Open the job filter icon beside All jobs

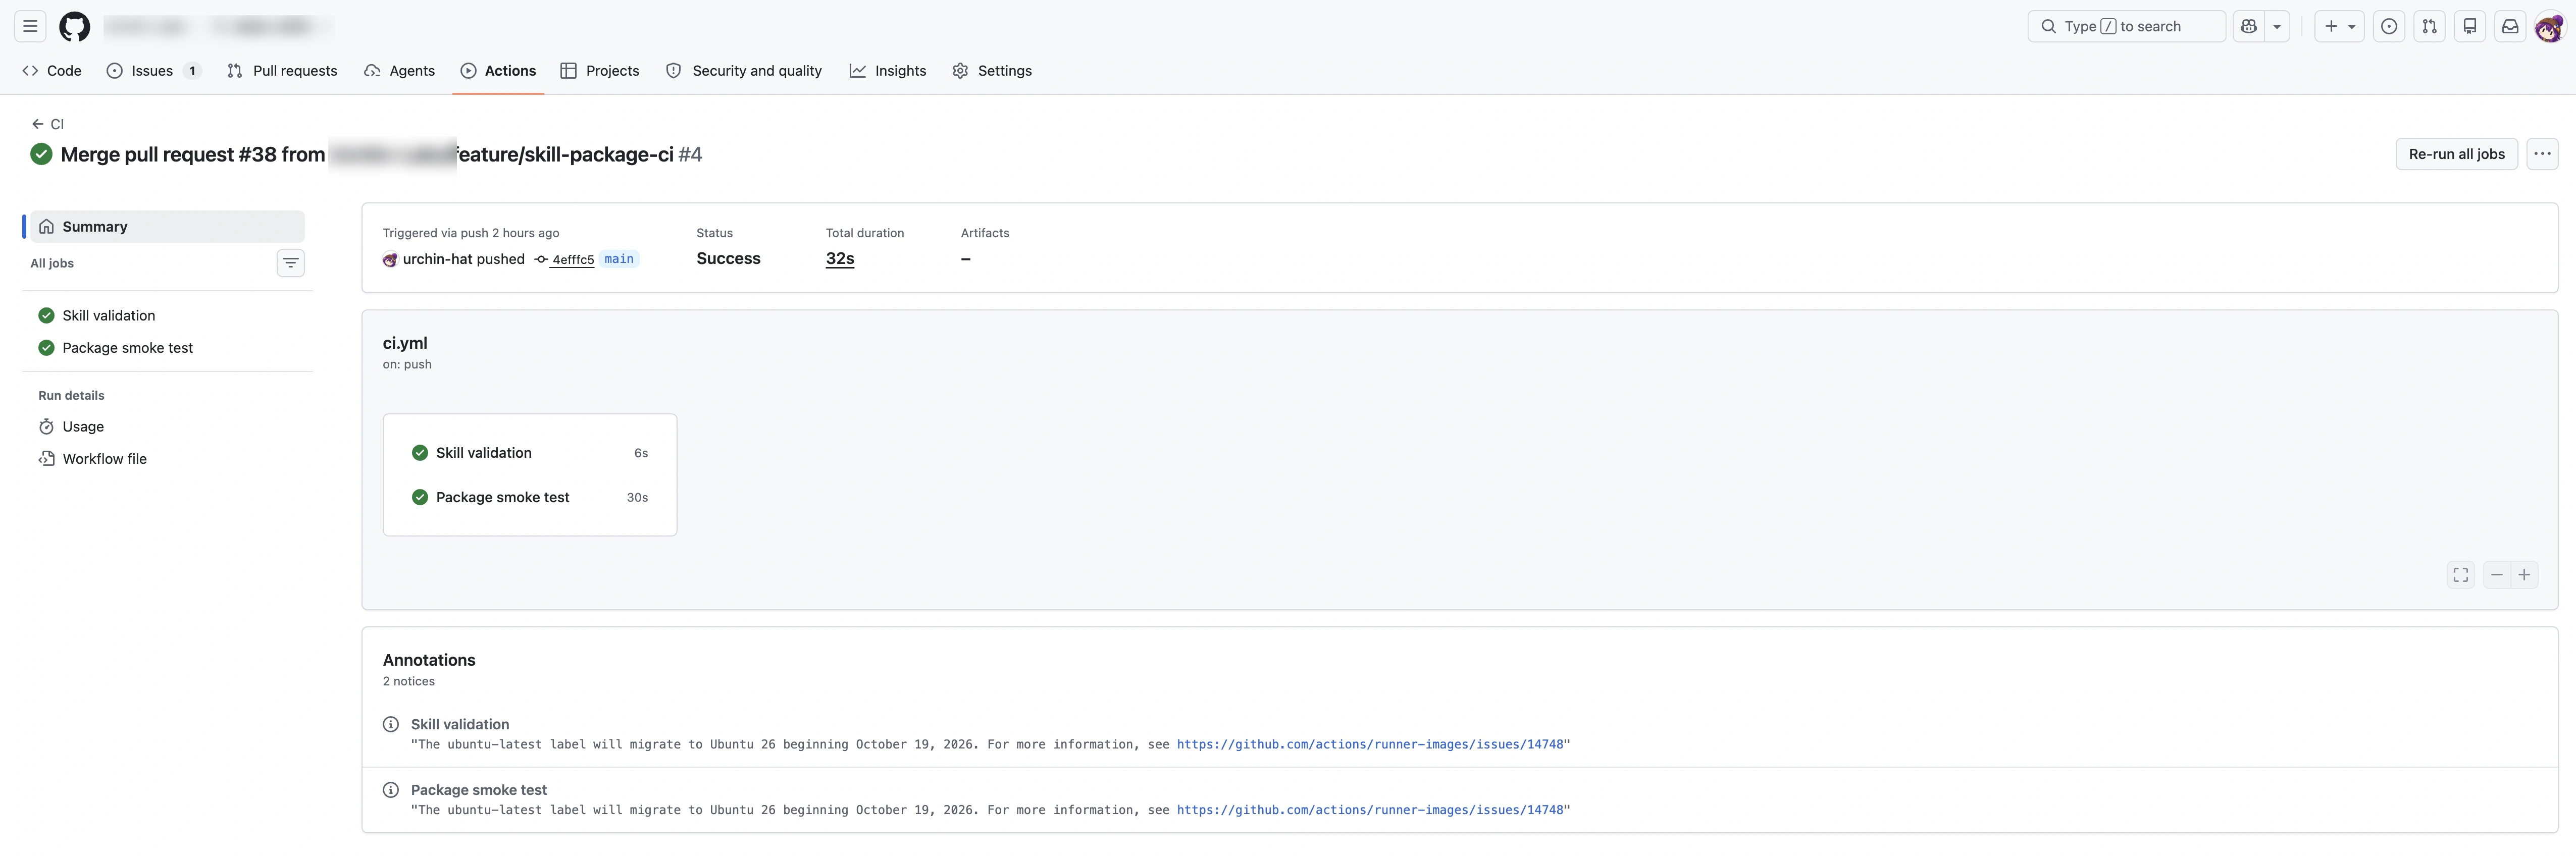(290, 263)
